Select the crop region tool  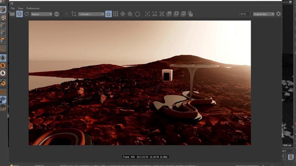(x=74, y=14)
